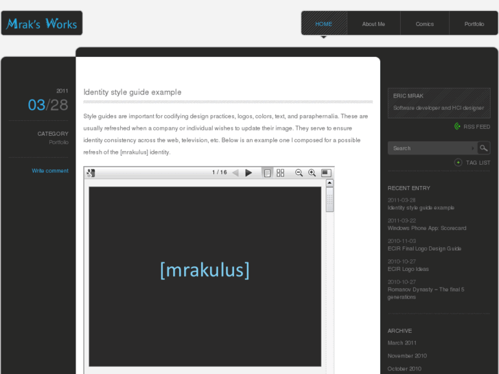Click the 2011-03-22 entry date

402,220
